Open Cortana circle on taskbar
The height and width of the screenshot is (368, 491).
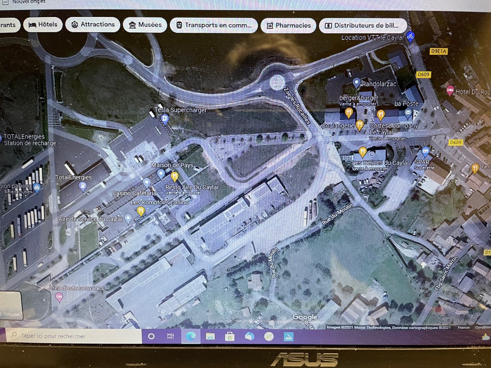click(x=151, y=336)
